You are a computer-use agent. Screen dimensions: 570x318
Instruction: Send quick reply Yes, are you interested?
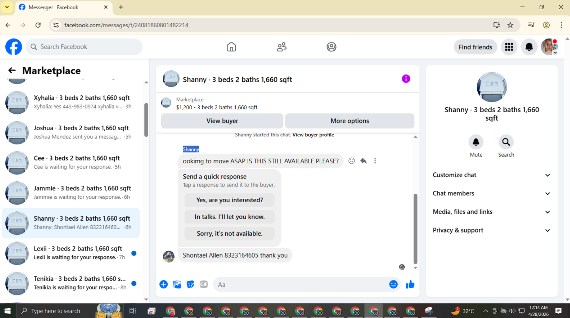pos(229,200)
